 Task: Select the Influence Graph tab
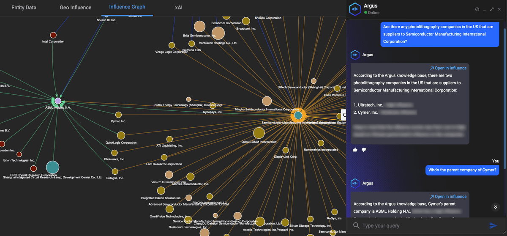[x=127, y=7]
